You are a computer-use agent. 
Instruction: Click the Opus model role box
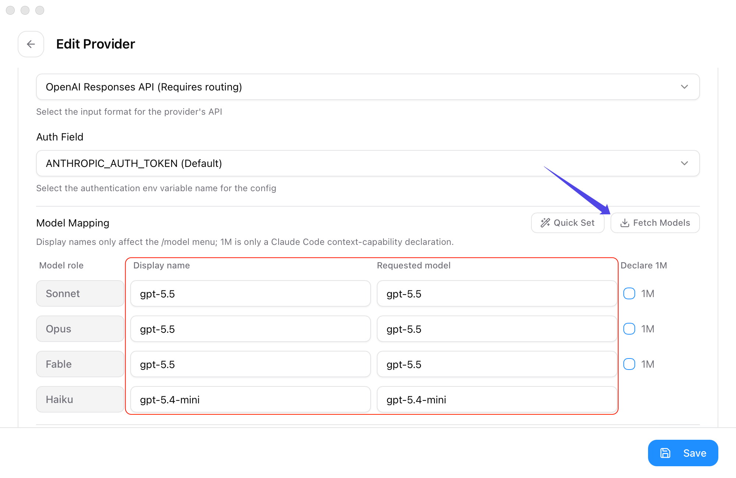(x=80, y=329)
